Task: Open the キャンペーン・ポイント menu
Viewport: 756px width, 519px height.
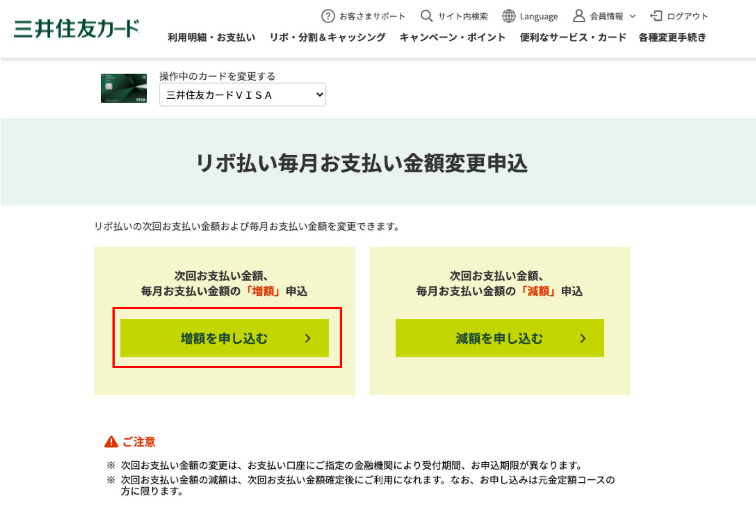Action: coord(452,37)
